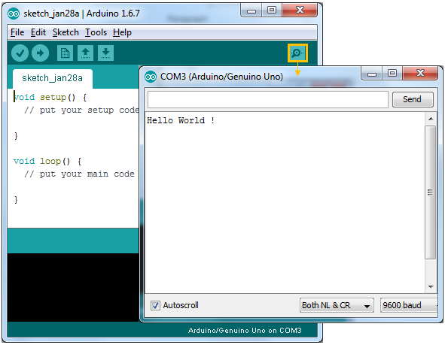Click Arduino logo in COM3 window title

tap(151, 77)
